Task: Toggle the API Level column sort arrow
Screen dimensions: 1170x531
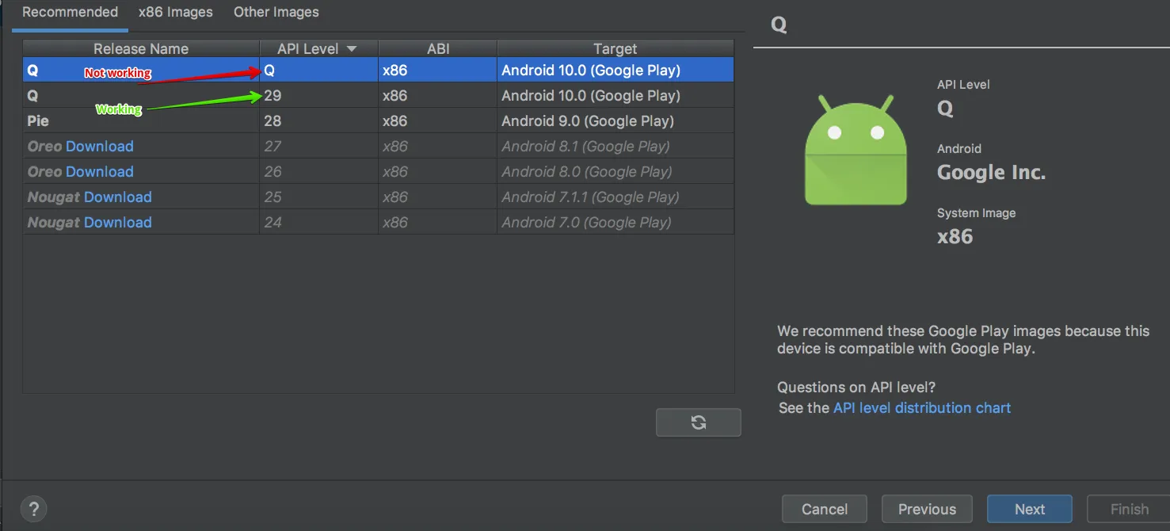Action: 352,49
